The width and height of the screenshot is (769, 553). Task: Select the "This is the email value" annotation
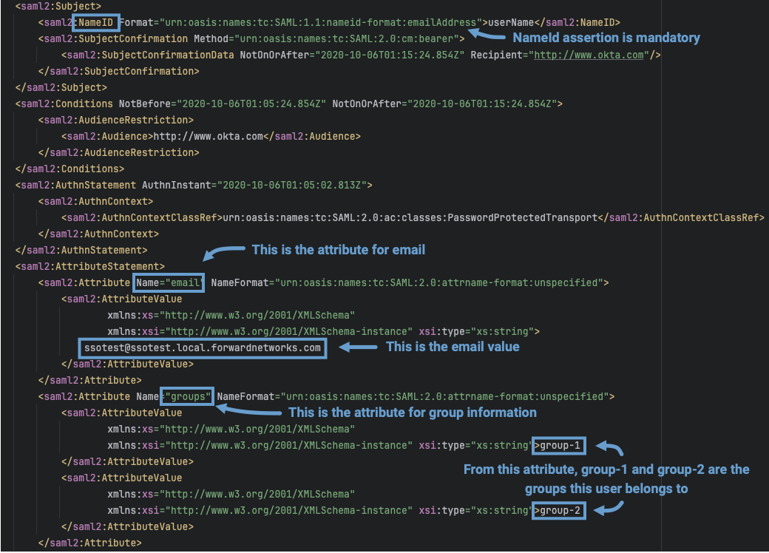(453, 347)
